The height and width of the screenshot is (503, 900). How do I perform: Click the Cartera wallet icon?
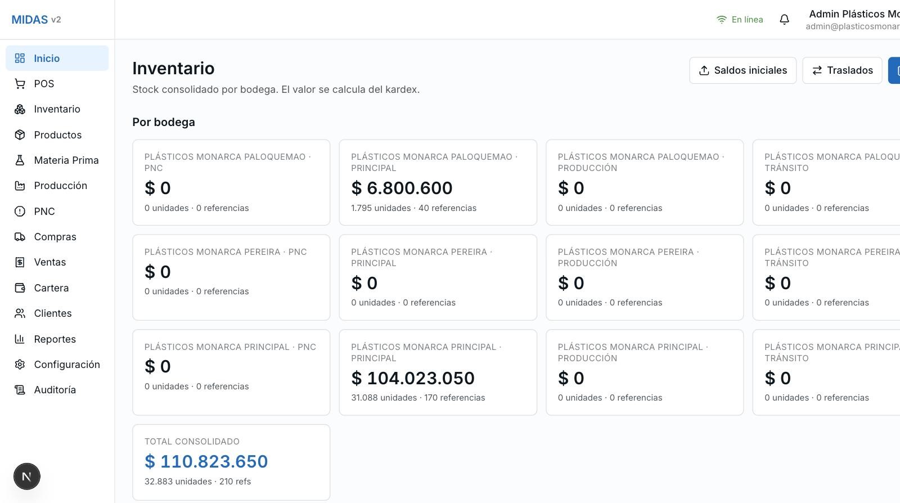20,288
